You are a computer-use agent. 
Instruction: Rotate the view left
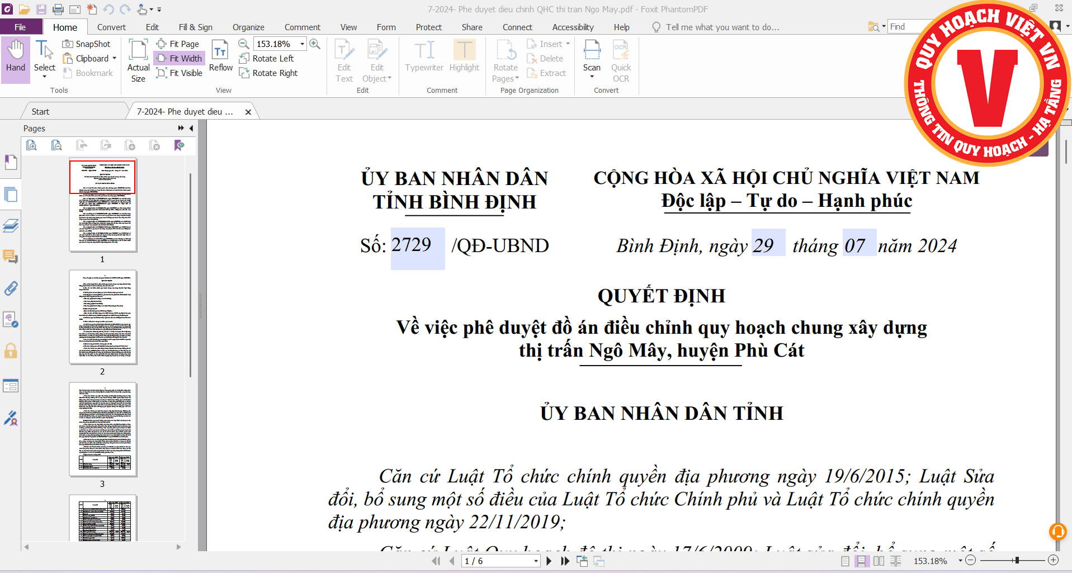[x=266, y=58]
